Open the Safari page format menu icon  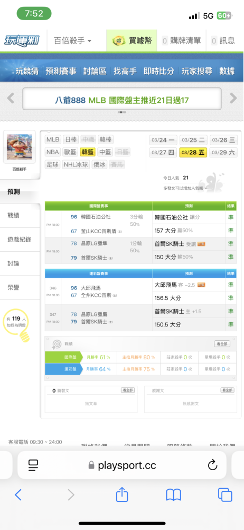coord(33,465)
